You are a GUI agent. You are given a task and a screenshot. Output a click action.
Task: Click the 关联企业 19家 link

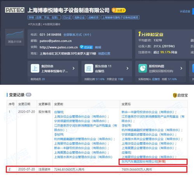pos(115,79)
